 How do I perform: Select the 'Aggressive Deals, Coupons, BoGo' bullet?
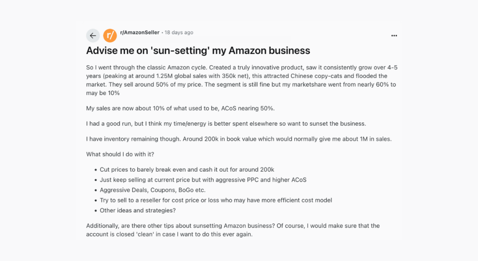coord(153,190)
